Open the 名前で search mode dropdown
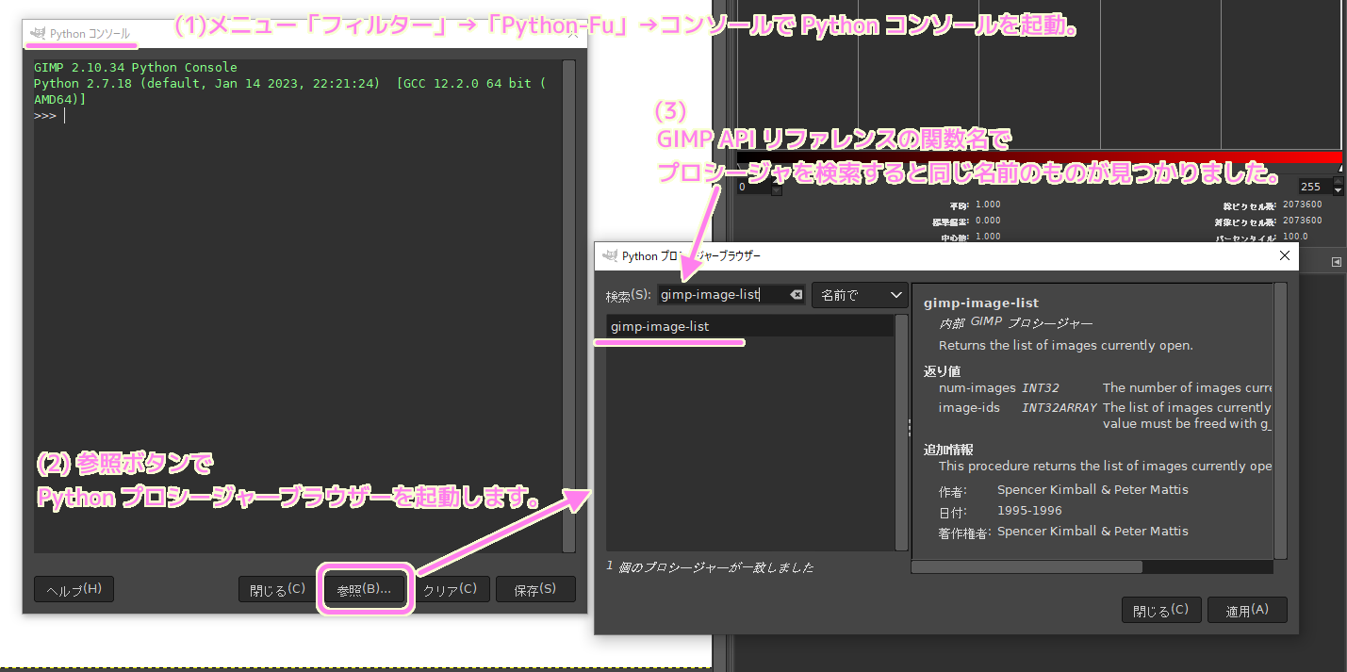1347x672 pixels. tap(859, 294)
